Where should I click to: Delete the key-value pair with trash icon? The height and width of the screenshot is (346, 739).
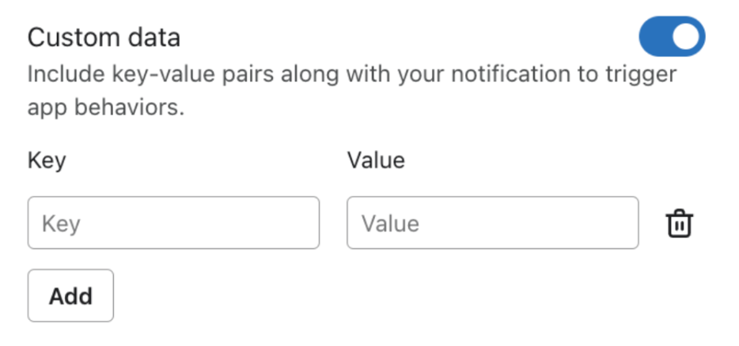tap(680, 224)
